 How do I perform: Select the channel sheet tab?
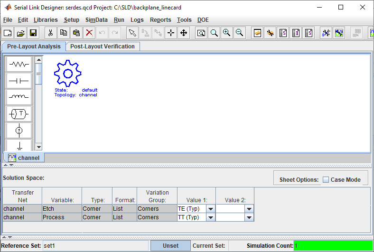coord(24,158)
